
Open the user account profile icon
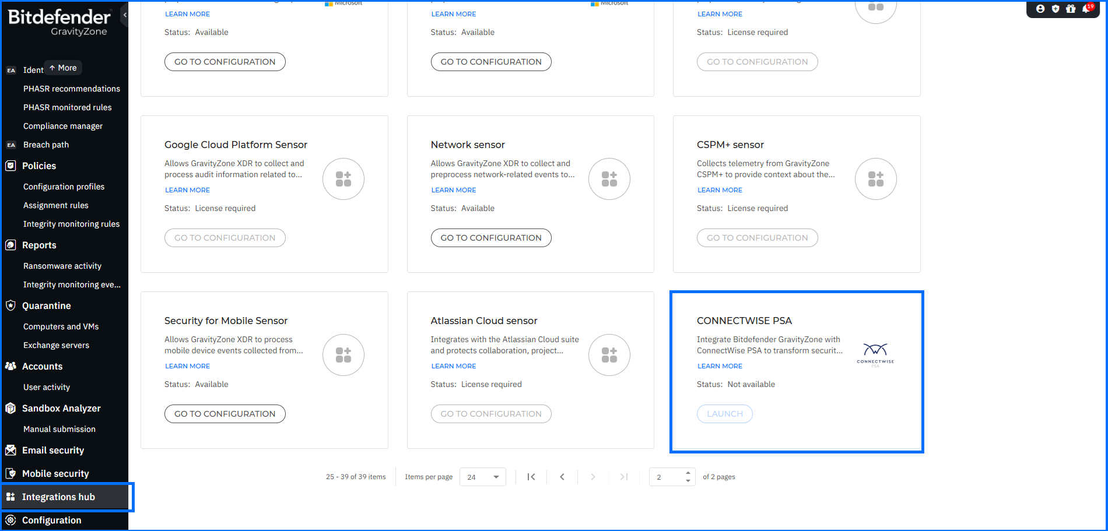[x=1040, y=9]
